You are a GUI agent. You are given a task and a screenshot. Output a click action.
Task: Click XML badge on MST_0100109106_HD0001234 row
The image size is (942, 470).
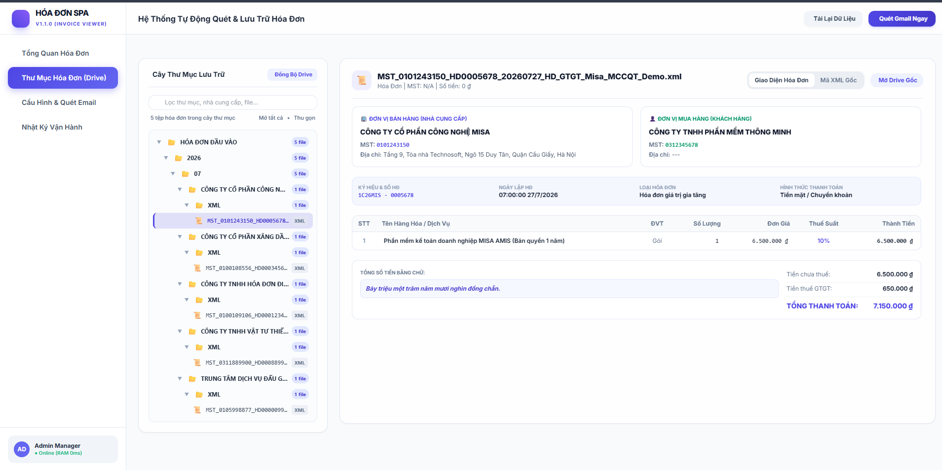tap(300, 316)
